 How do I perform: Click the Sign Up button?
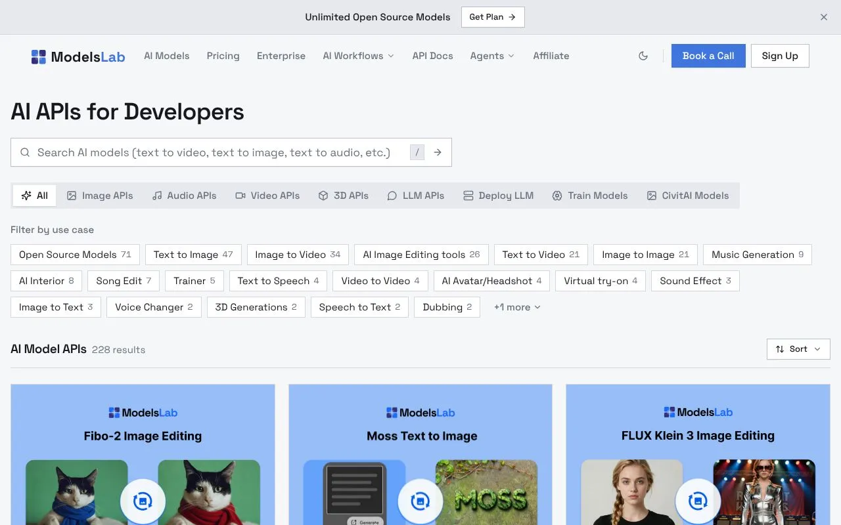point(780,56)
